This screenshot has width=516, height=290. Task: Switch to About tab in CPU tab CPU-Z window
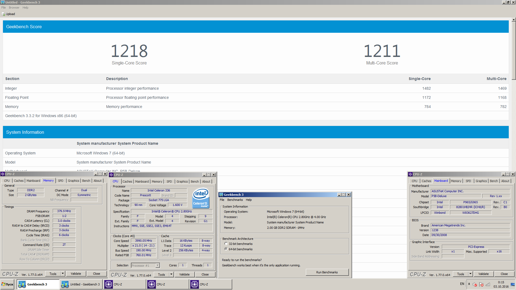206,182
